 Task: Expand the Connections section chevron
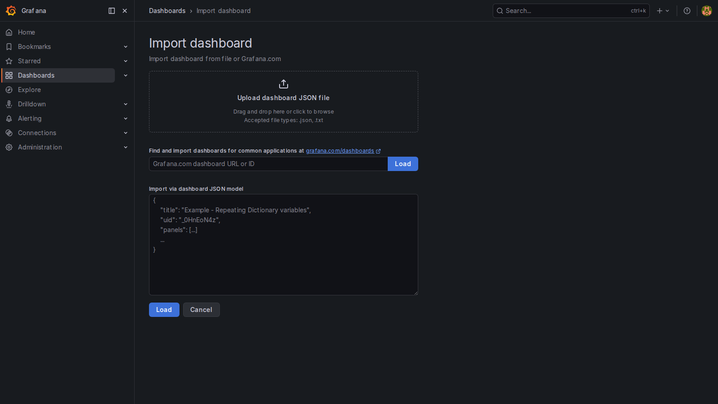point(126,133)
